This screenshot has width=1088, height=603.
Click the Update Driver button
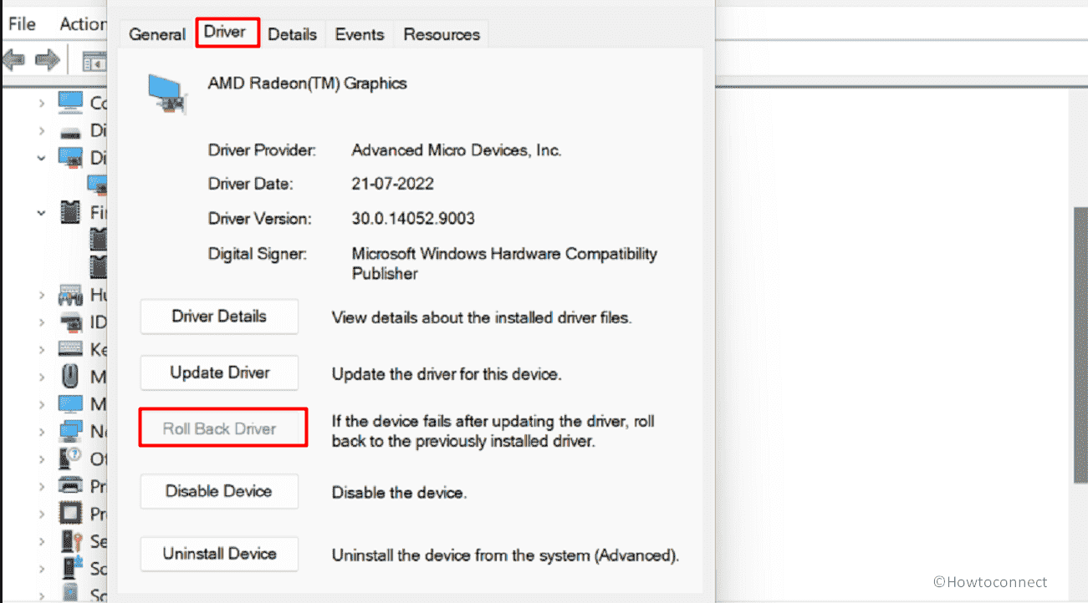tap(219, 372)
